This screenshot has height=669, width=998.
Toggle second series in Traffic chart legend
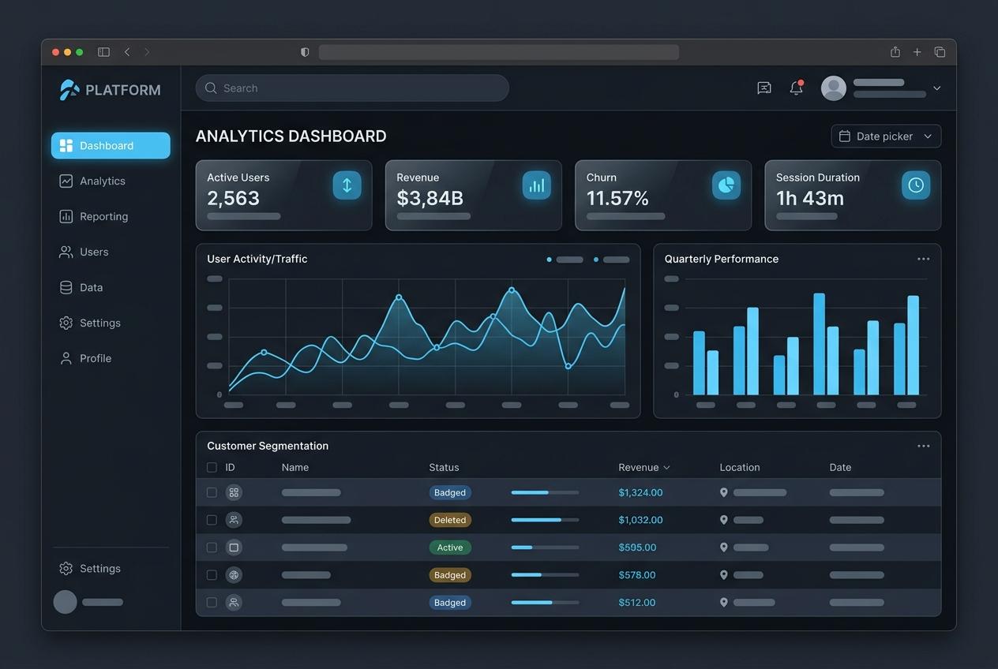pyautogui.click(x=612, y=260)
